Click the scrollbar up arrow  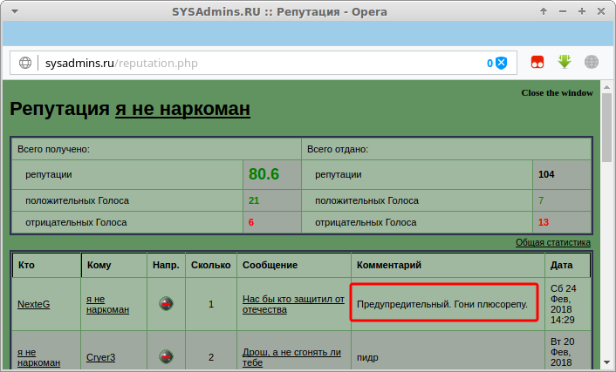(606, 87)
